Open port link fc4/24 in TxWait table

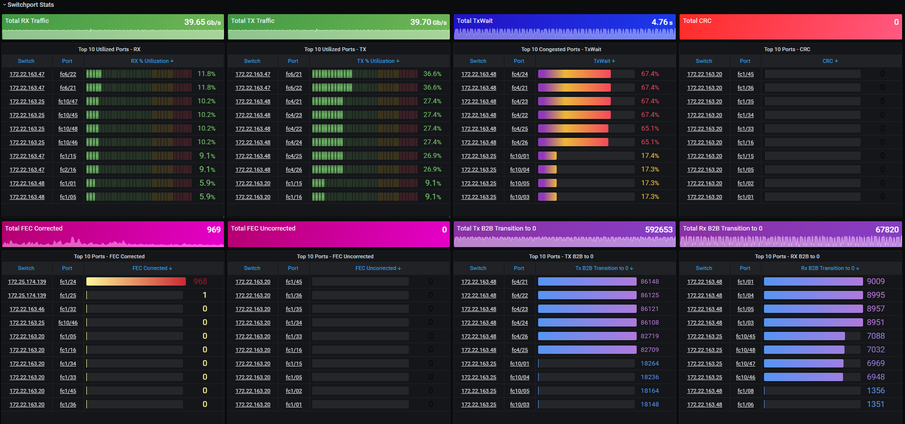[520, 74]
